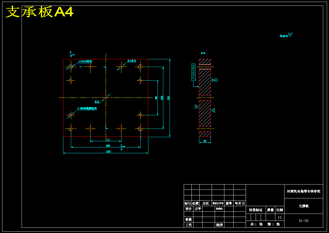Screen dimensions: 329x233
Task: Click the 工艺 row label
Action: (x=188, y=225)
